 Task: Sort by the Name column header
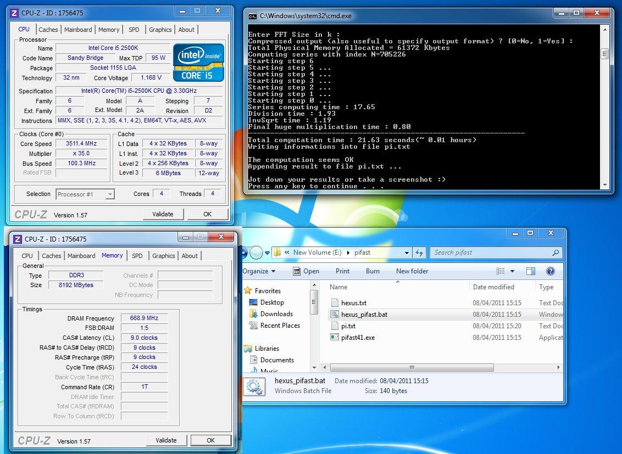click(x=398, y=287)
